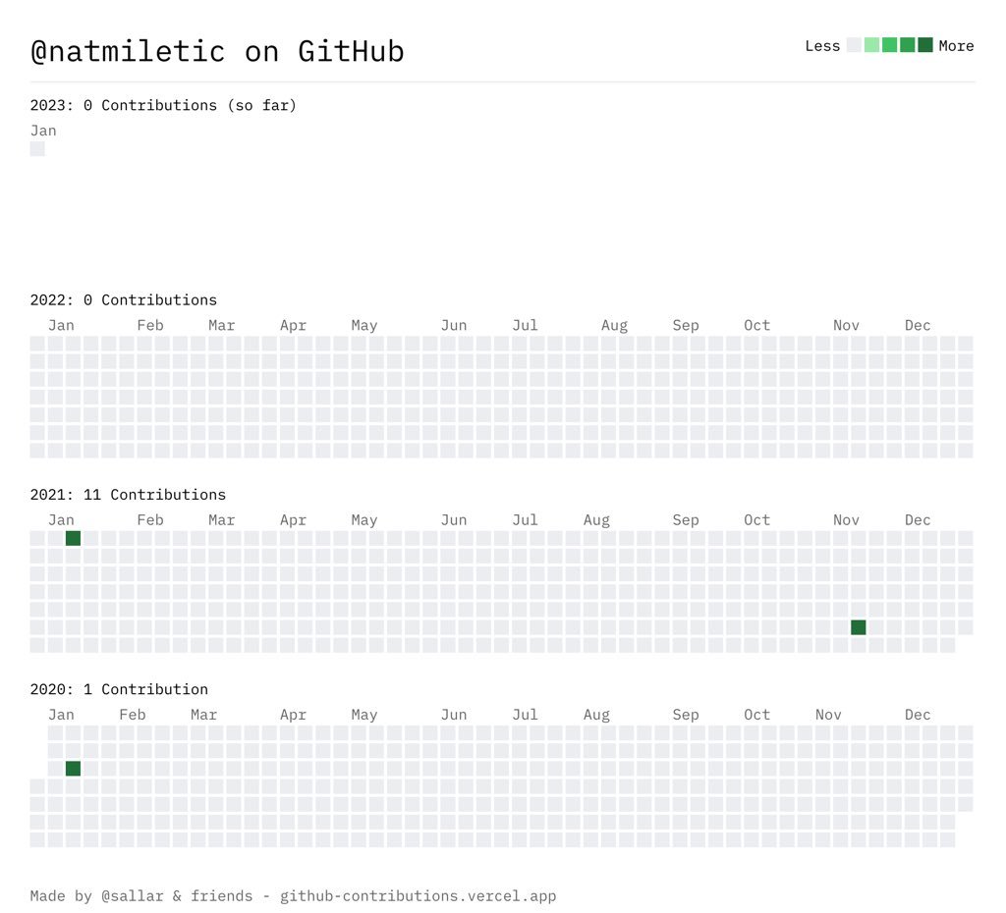The height and width of the screenshot is (913, 1006).
Task: Click the second darkest green legend swatch
Action: point(907,45)
